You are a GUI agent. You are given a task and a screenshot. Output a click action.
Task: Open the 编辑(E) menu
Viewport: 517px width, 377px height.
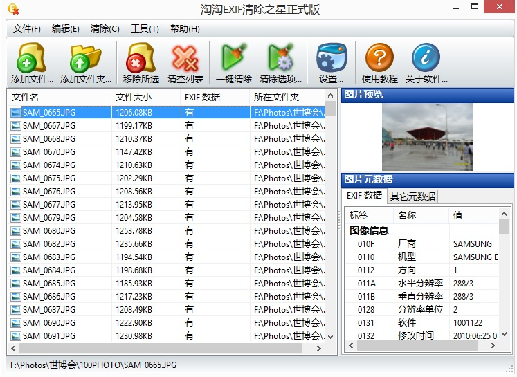pos(65,29)
